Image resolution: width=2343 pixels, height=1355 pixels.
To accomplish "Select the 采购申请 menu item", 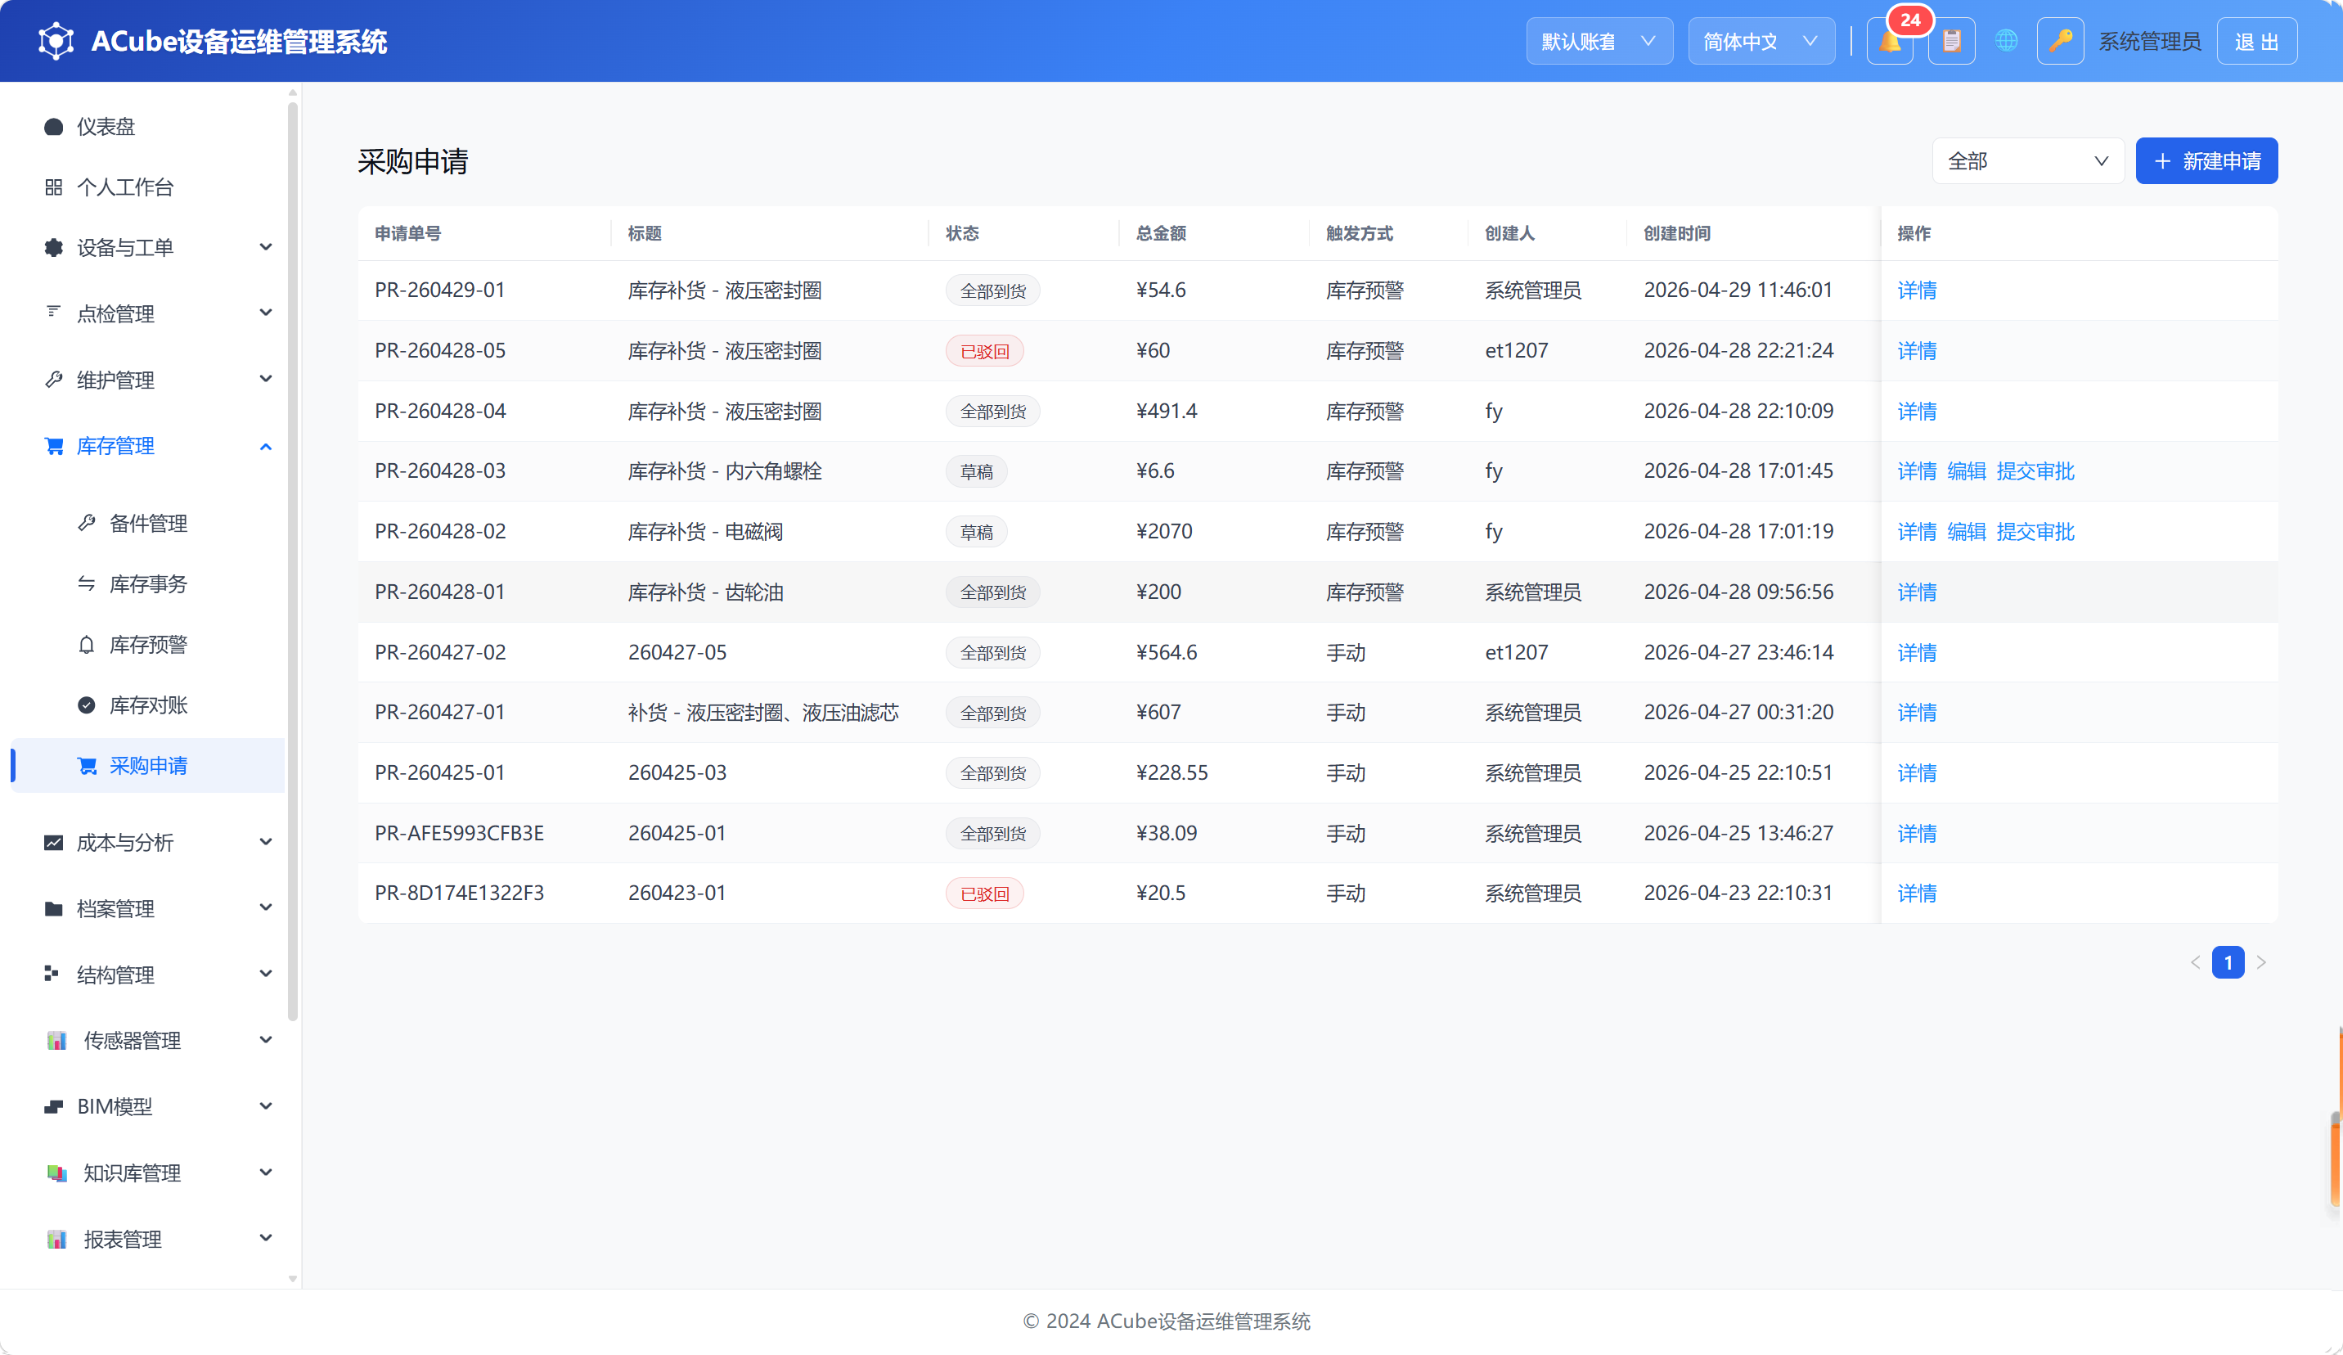I will [149, 765].
